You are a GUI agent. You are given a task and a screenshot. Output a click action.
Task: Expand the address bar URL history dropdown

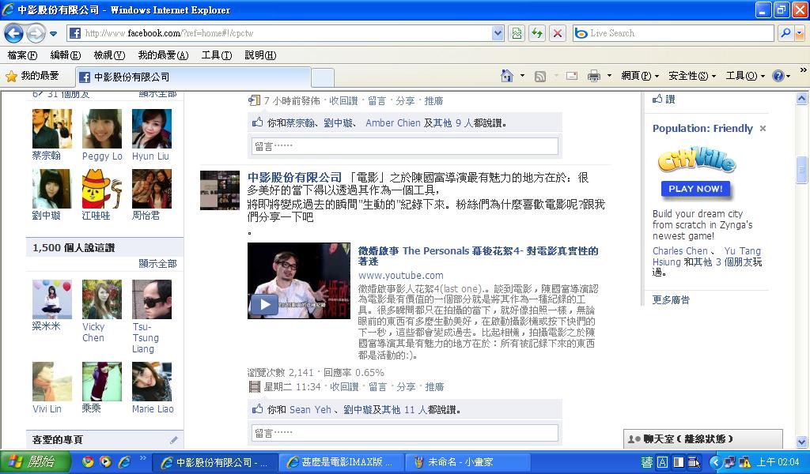coord(498,33)
